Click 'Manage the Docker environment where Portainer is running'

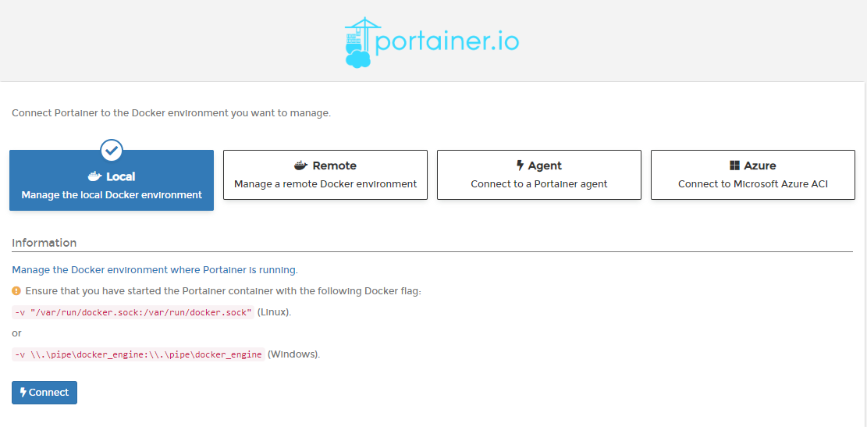(x=155, y=270)
